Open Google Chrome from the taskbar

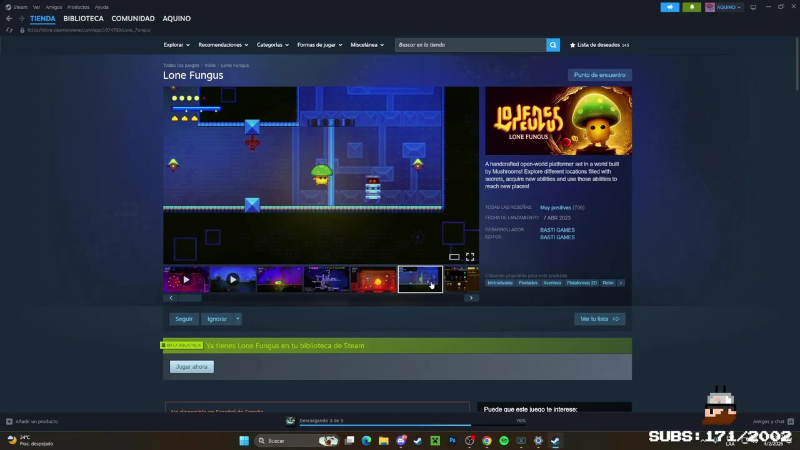tap(487, 441)
